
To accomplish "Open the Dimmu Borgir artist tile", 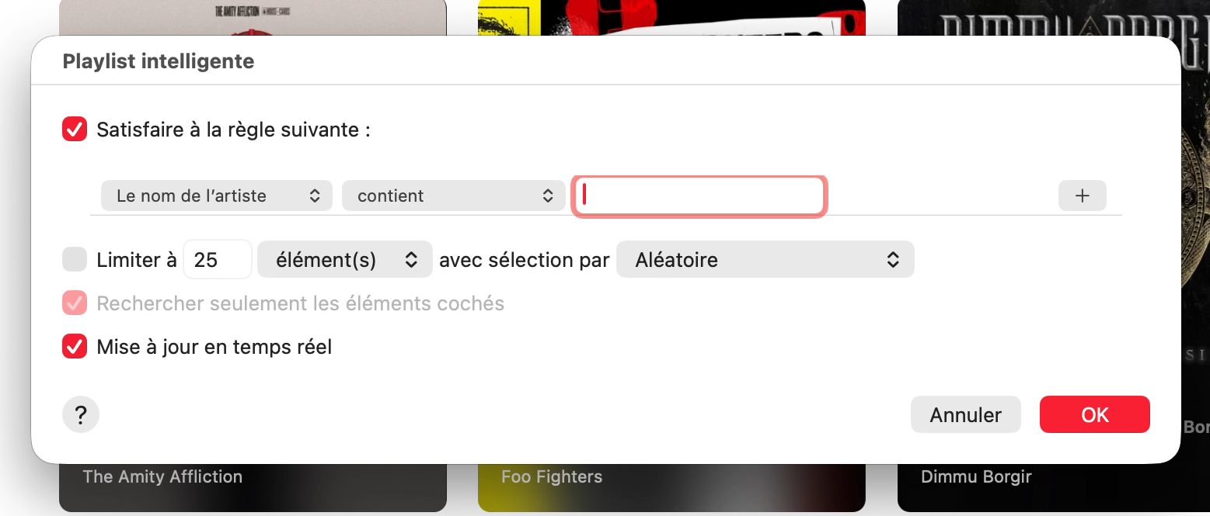I will pos(976,476).
